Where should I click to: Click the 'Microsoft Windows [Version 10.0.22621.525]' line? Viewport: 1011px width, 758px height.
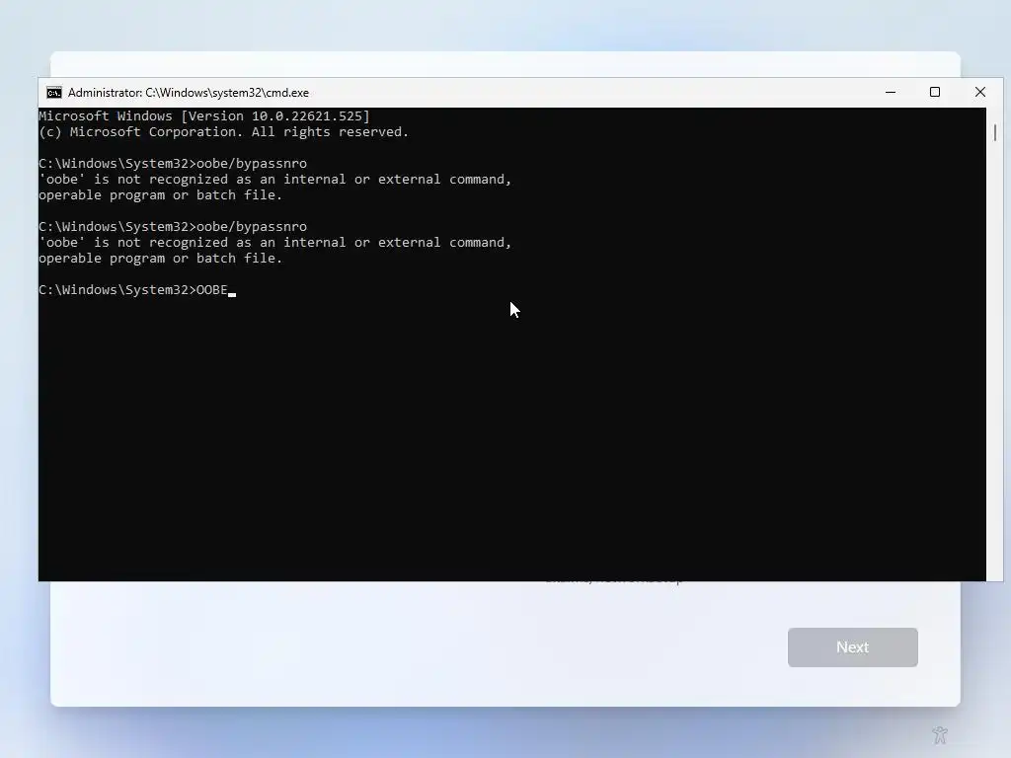(204, 116)
